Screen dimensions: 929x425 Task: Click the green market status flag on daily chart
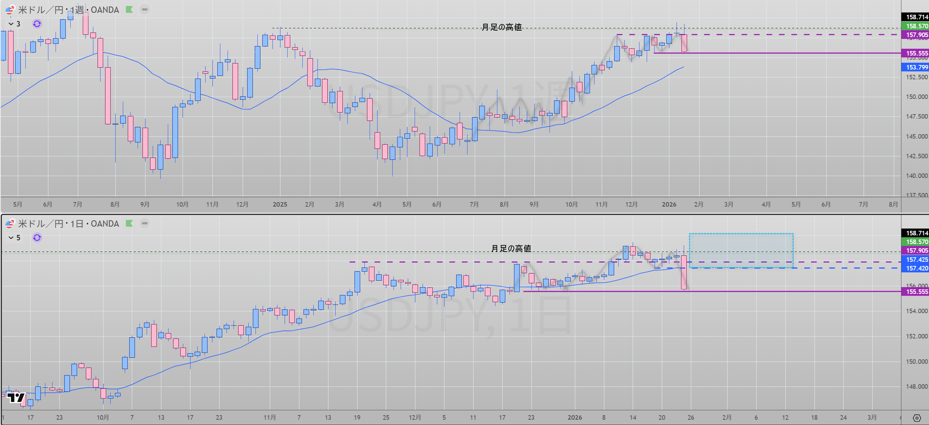(x=129, y=224)
